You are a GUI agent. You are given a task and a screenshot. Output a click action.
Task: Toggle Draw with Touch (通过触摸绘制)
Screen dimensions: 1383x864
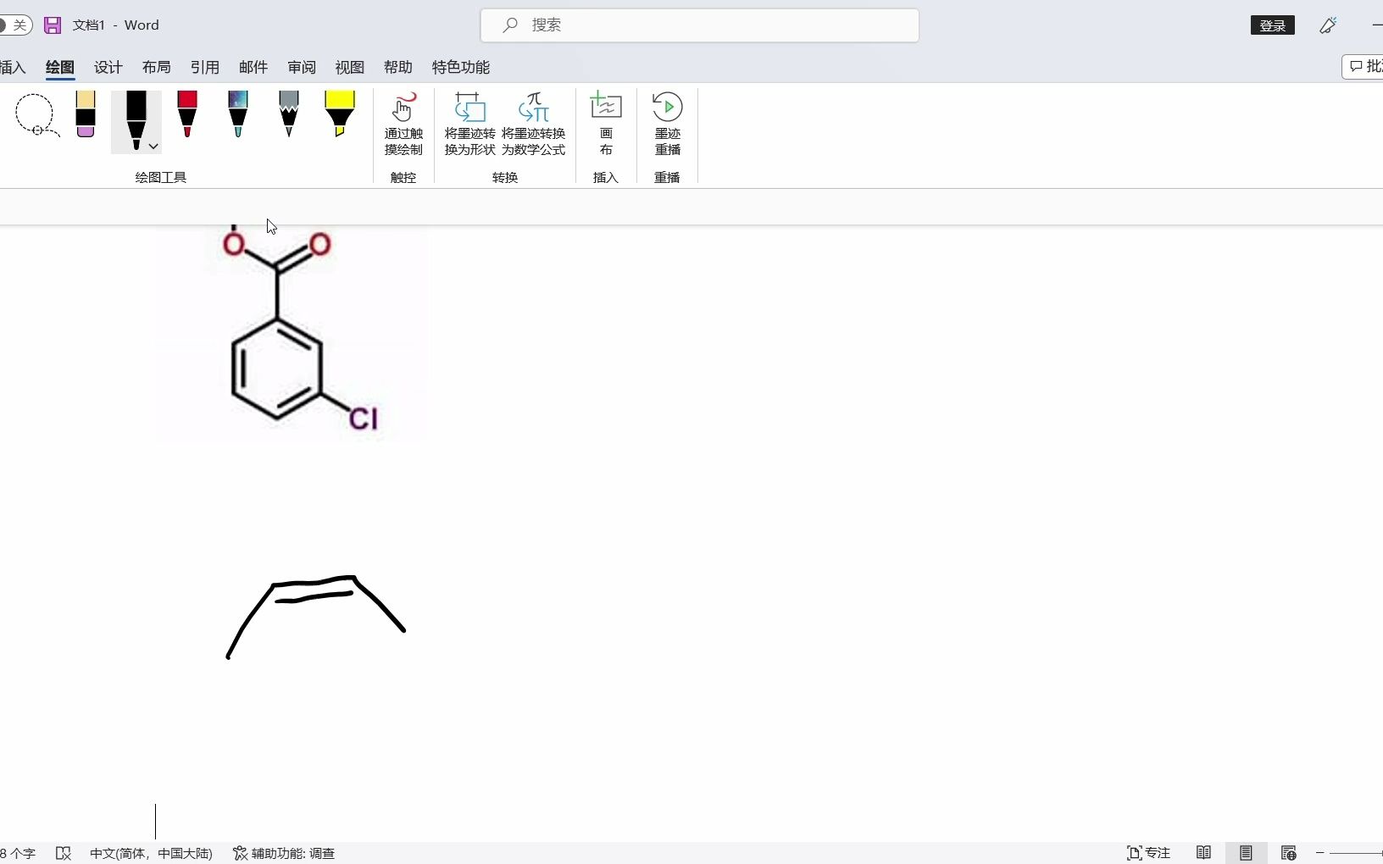403,125
